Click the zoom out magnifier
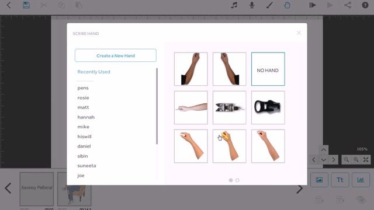Screen dimensions: 374x210 click(346, 160)
